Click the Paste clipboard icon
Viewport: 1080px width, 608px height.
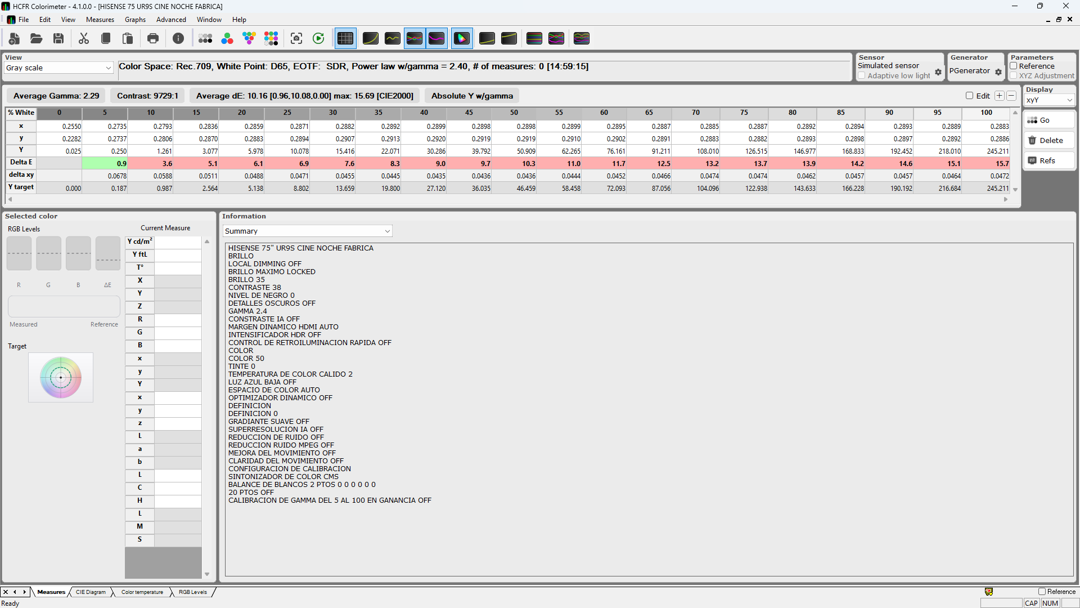[128, 38]
